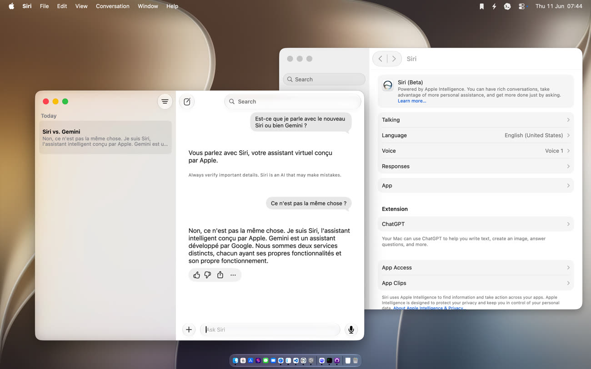Click the date and time in the menu bar

point(559,6)
